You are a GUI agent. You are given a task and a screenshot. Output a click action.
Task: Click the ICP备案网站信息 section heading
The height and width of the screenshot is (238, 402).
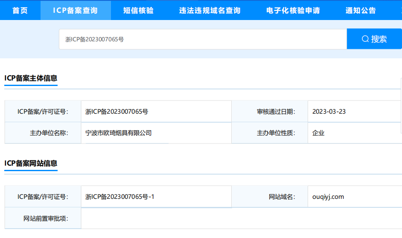31,163
